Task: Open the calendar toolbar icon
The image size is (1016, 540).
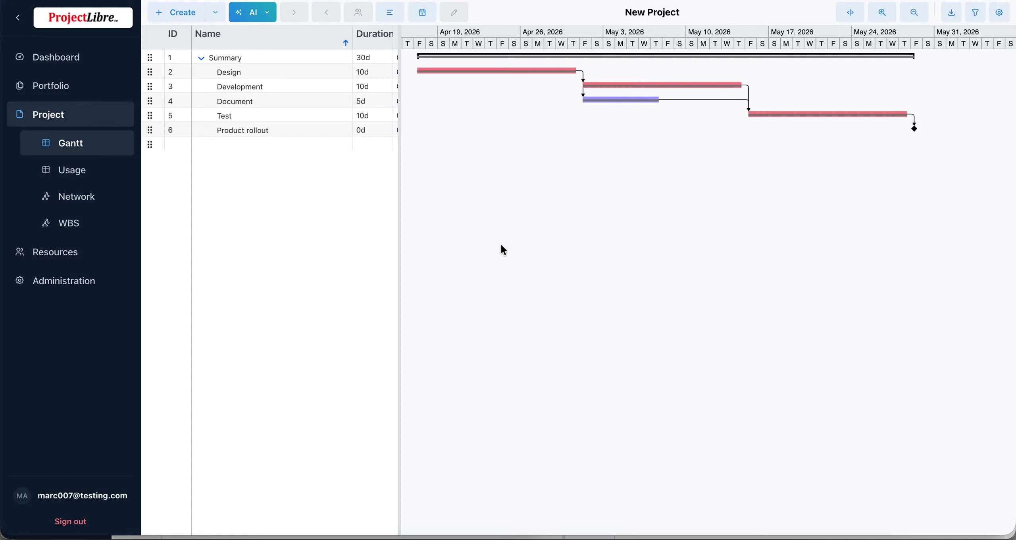Action: point(422,12)
